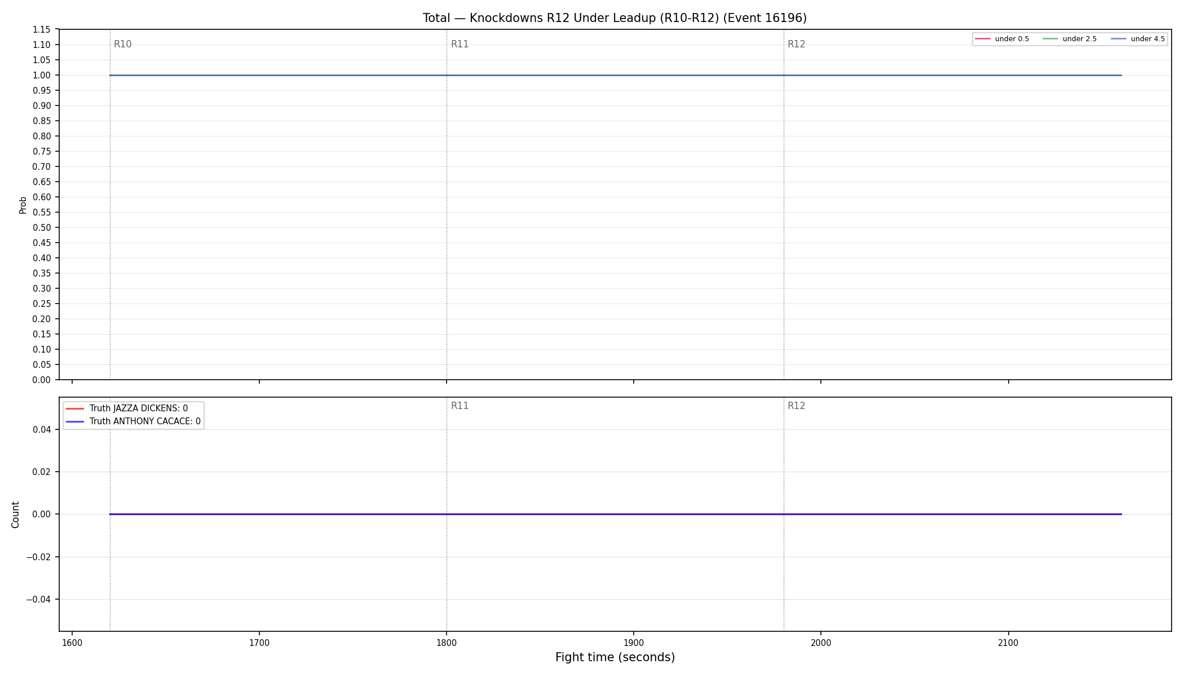Click the R11 label in top chart
This screenshot has width=1184, height=677.
pyautogui.click(x=460, y=45)
